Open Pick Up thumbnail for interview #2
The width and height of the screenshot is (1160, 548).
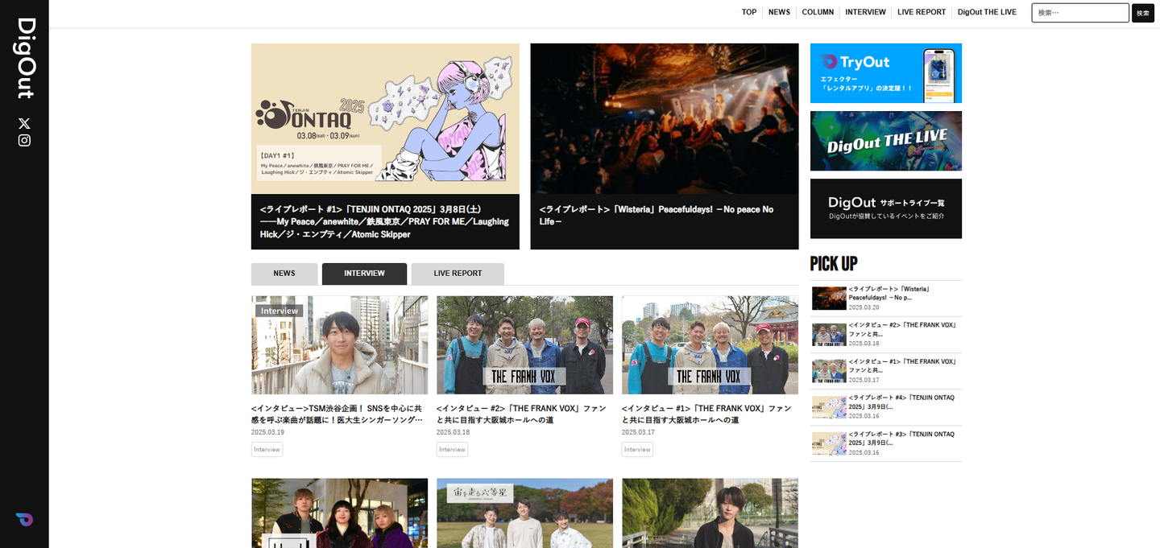[829, 335]
